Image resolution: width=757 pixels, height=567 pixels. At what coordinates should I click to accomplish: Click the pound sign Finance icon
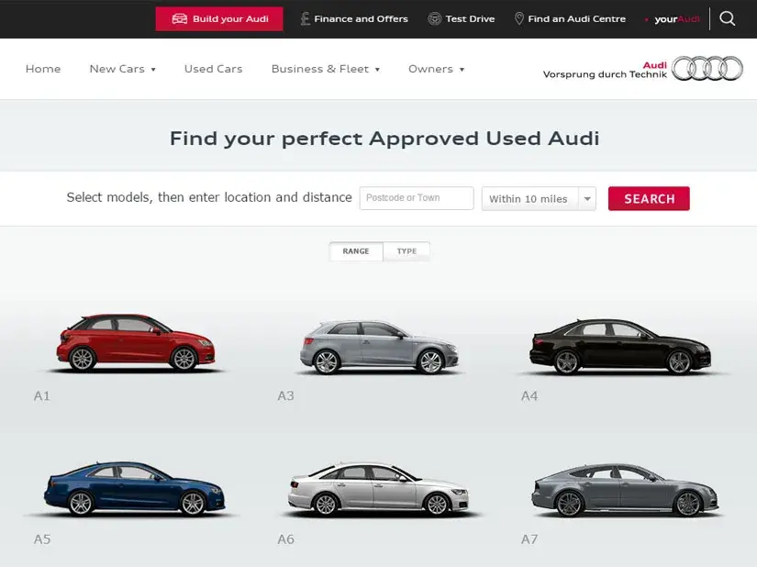click(x=306, y=18)
